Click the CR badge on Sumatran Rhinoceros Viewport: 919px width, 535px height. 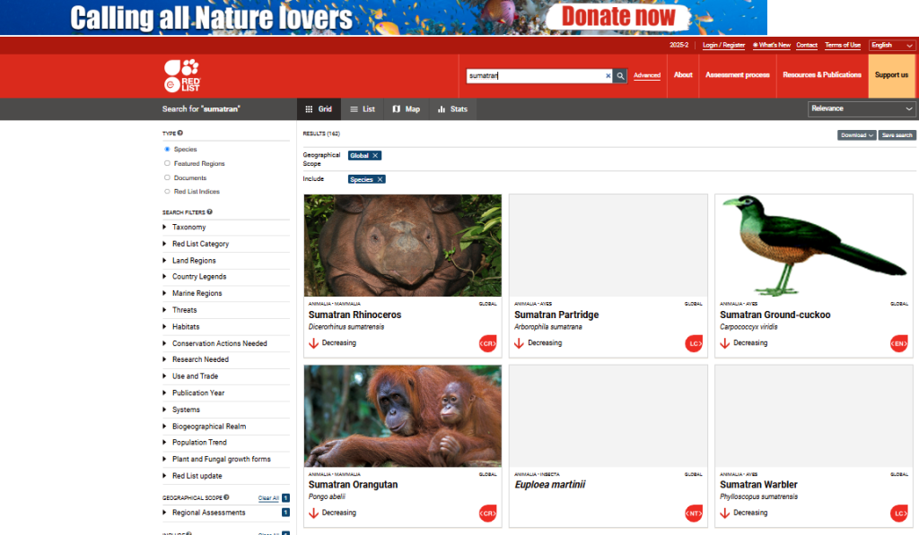point(487,343)
